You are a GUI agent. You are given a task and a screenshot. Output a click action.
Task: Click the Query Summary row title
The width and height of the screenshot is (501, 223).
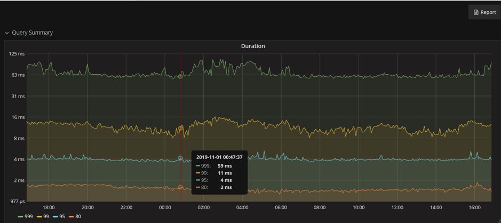coord(32,33)
